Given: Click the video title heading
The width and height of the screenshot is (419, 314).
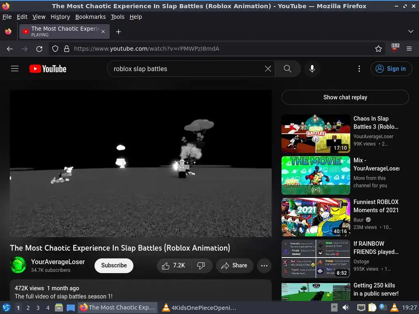Looking at the screenshot, I should 120,248.
